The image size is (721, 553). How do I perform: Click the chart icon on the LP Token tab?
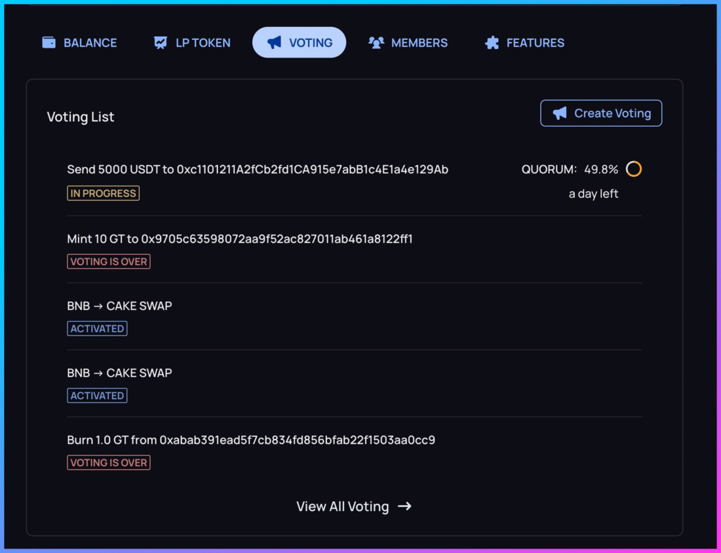coord(159,42)
